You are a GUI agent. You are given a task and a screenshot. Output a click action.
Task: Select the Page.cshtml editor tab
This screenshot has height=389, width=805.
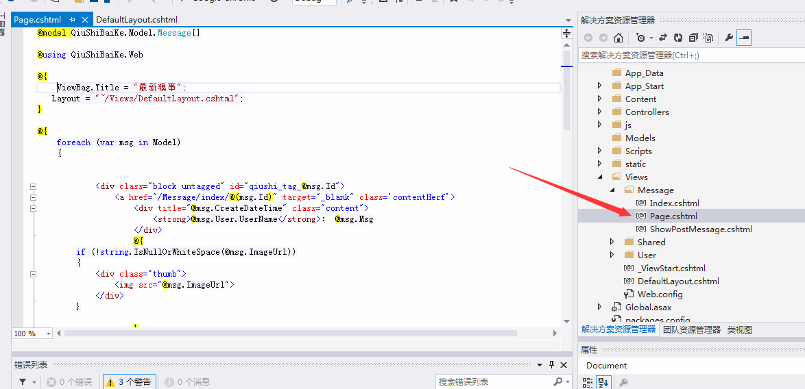(37, 20)
